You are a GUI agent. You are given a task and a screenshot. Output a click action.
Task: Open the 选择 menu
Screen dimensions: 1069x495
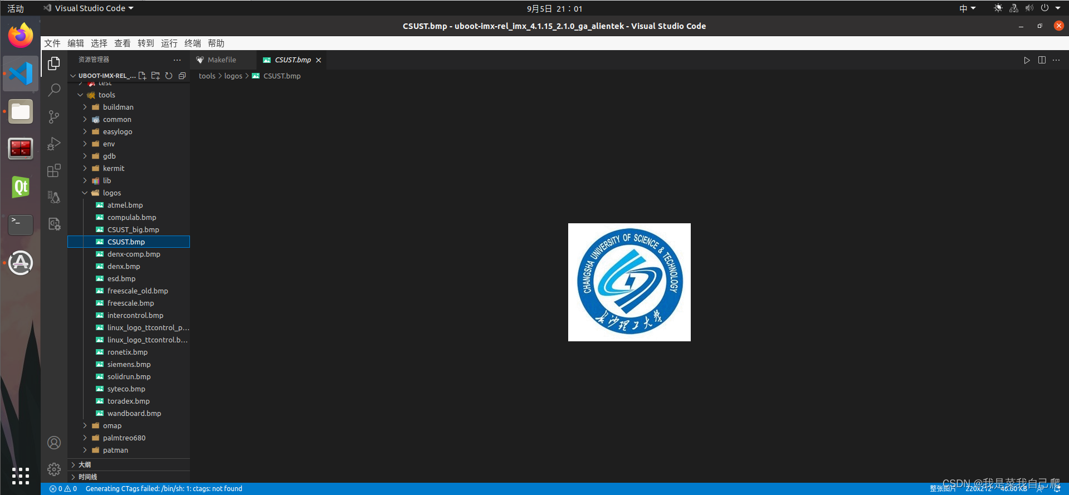pos(99,43)
